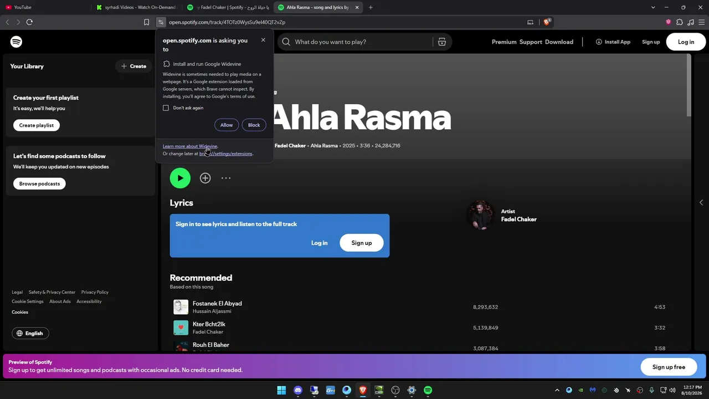Create a new library item
Screen dimensions: 709x399
pyautogui.click(x=133, y=66)
